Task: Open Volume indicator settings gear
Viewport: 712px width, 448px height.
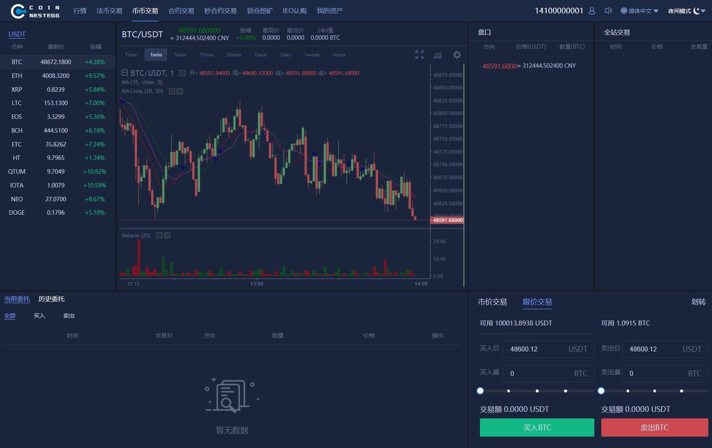Action: [159, 235]
